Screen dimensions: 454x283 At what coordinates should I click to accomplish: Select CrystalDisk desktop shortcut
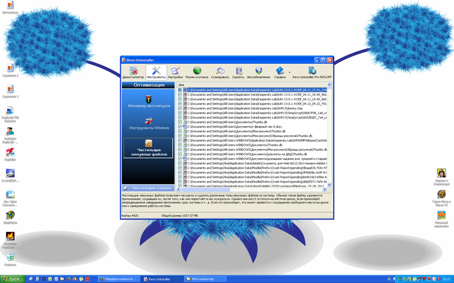coord(10,175)
